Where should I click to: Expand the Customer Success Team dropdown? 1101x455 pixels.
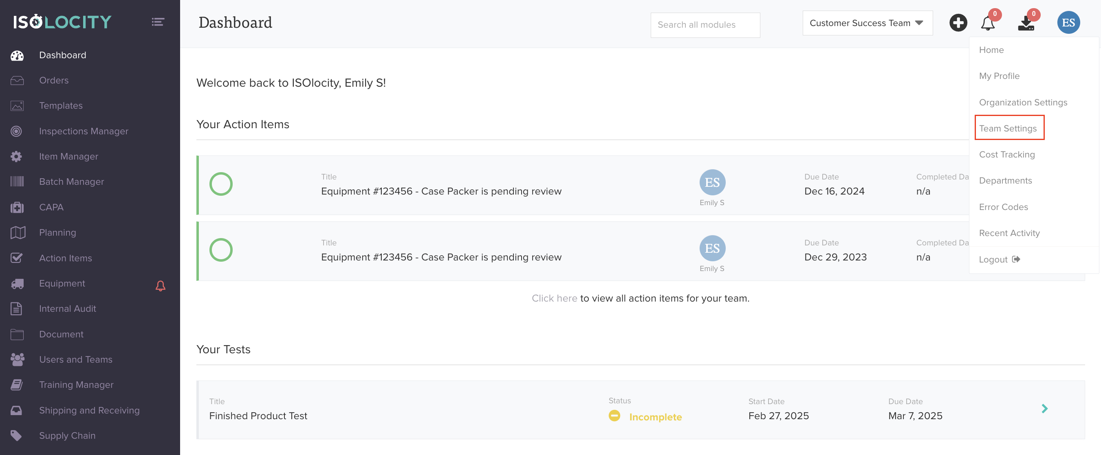point(867,23)
